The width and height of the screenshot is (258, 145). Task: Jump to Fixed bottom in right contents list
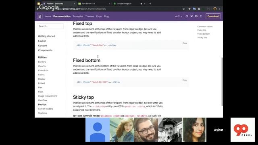[204, 34]
